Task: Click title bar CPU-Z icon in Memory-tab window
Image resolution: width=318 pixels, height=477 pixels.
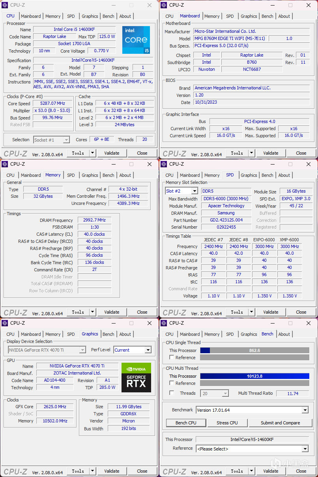Action: click(5, 164)
